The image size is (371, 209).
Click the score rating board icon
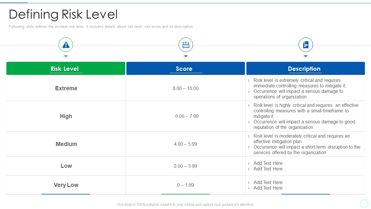186,45
